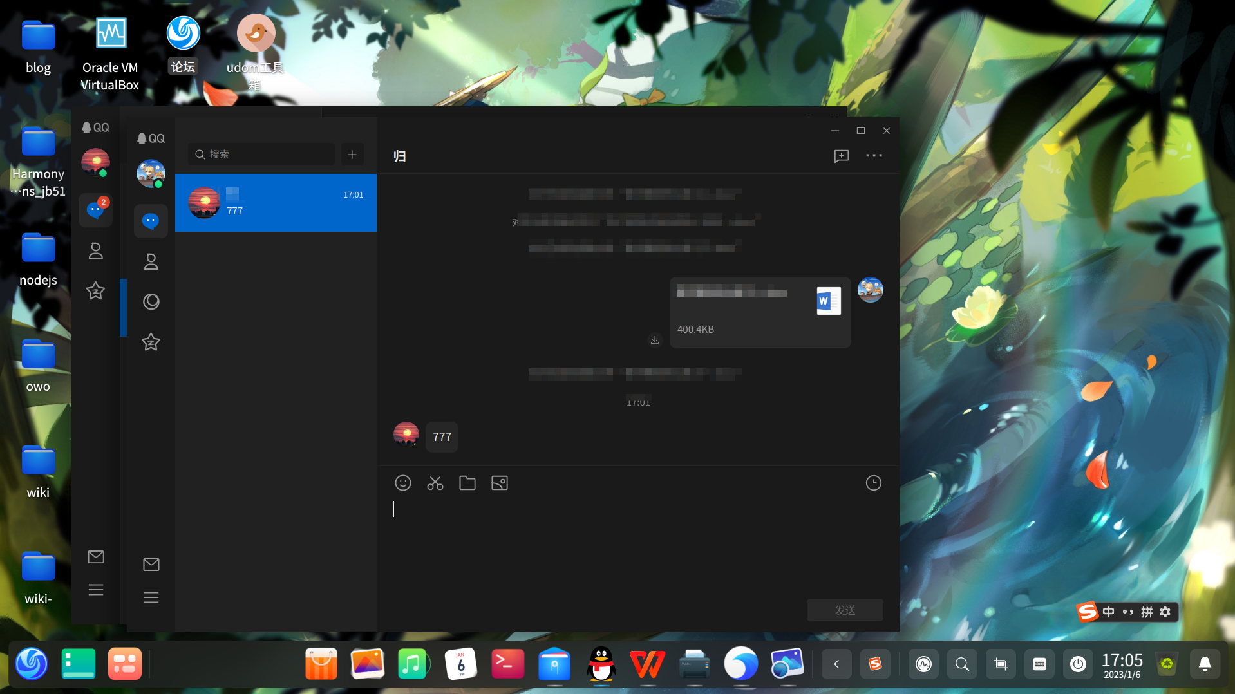
Task: Click the new group chat icon
Action: [842, 156]
